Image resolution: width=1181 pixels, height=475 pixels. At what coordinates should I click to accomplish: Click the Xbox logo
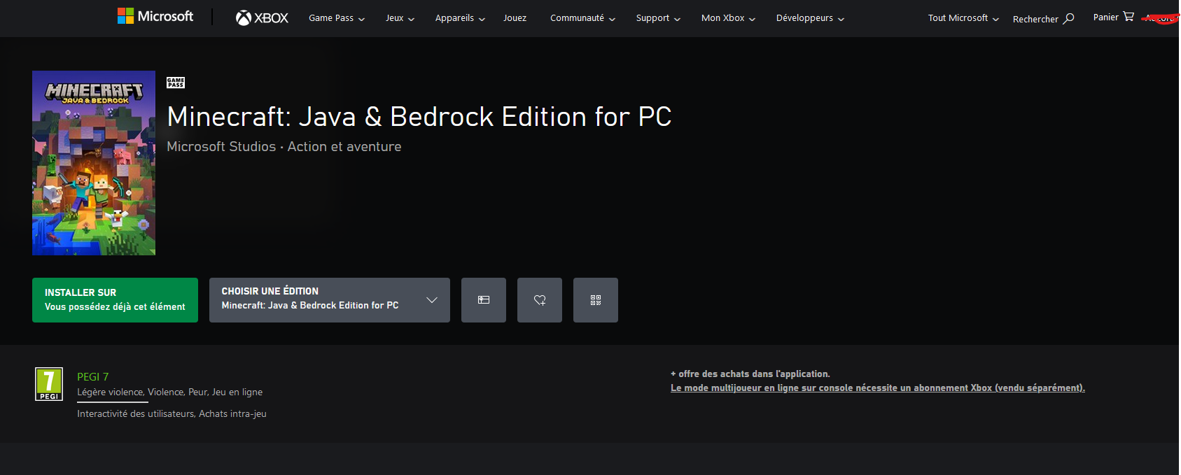(262, 17)
